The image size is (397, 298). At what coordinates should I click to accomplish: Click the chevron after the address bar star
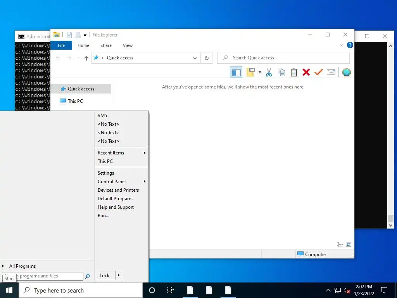click(x=102, y=58)
